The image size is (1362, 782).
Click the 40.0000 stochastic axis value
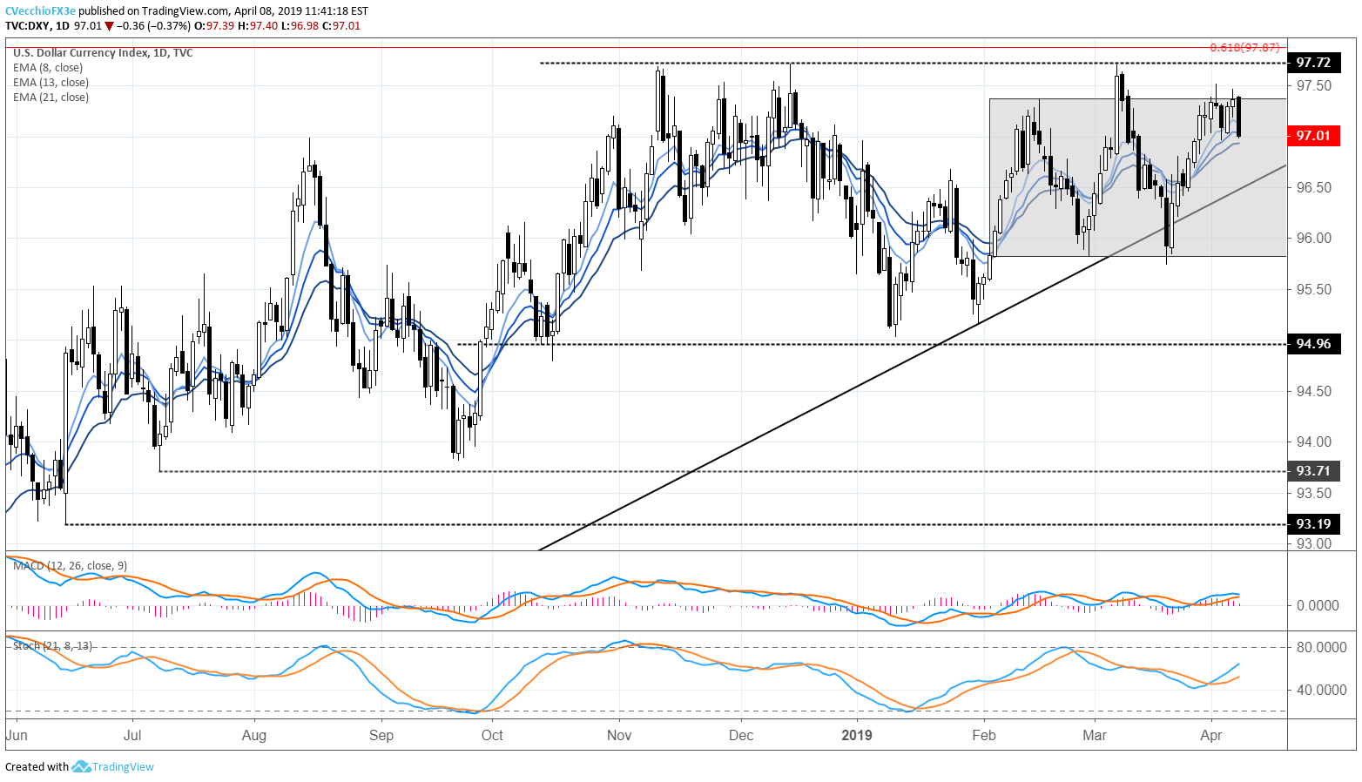click(1321, 690)
